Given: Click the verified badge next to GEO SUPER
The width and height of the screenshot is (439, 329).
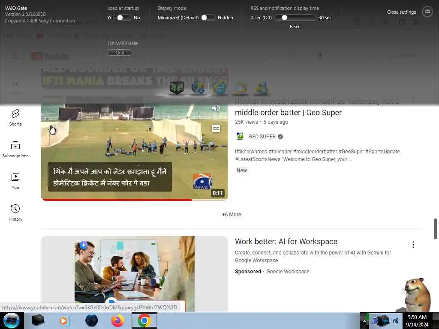Looking at the screenshot, I should [280, 137].
